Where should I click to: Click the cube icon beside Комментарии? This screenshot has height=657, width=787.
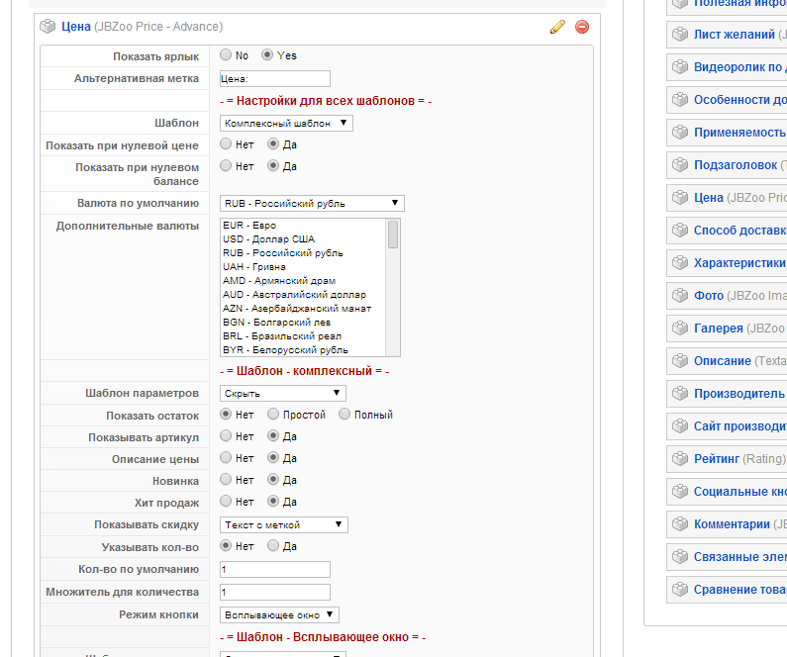pos(680,524)
